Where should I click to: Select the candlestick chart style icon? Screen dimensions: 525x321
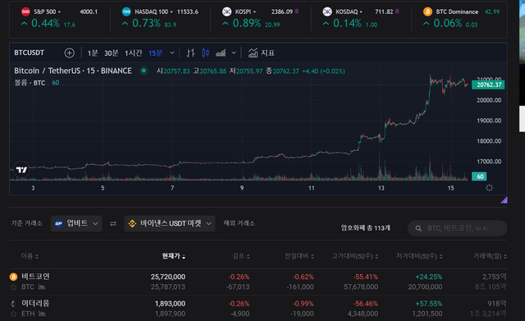click(205, 53)
